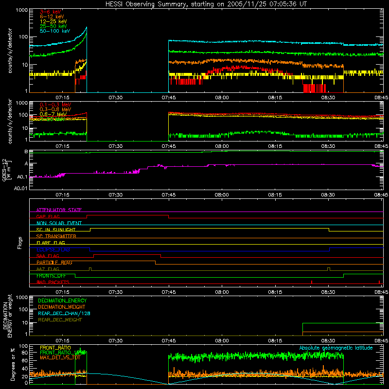Select the 3-6 keV legend label

[51, 12]
